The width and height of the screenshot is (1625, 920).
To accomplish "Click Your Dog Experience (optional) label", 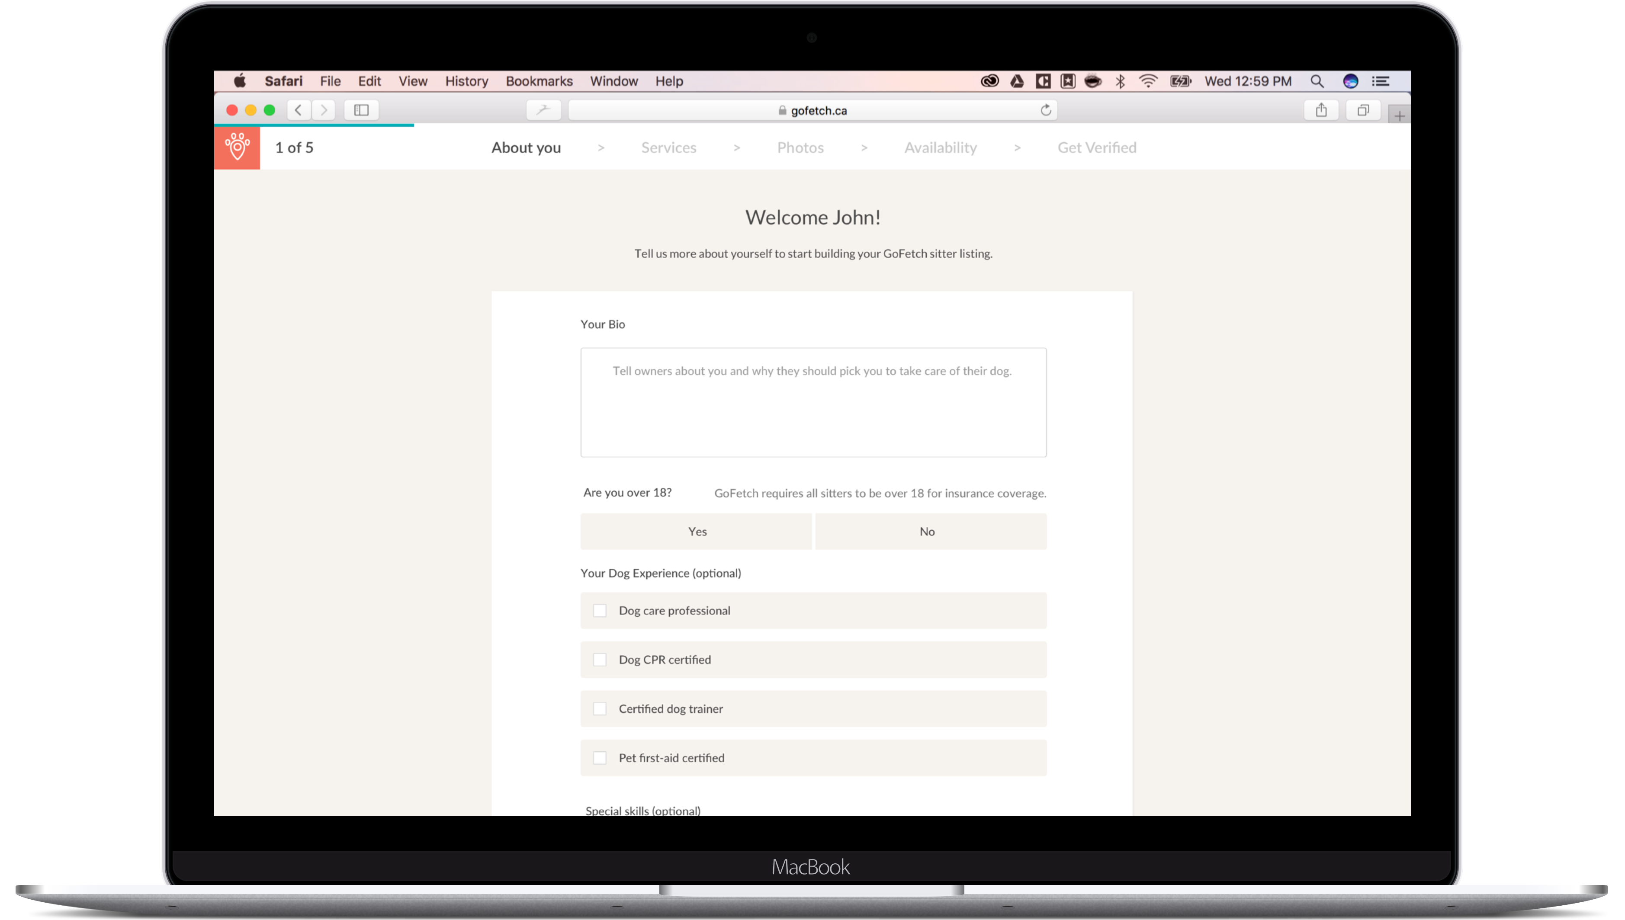I will pos(661,573).
